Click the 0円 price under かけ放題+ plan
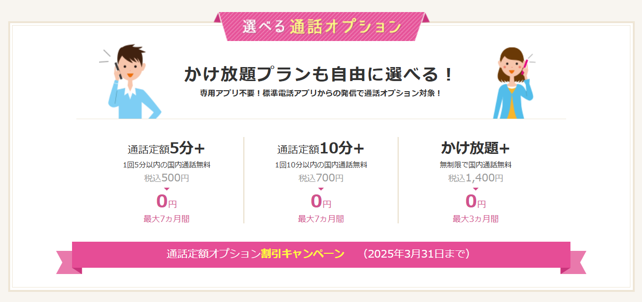Image resolution: width=642 pixels, height=302 pixels. tap(476, 201)
